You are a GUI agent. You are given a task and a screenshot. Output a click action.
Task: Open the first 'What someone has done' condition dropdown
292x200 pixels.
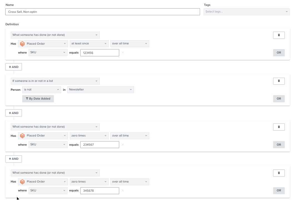(x=55, y=35)
